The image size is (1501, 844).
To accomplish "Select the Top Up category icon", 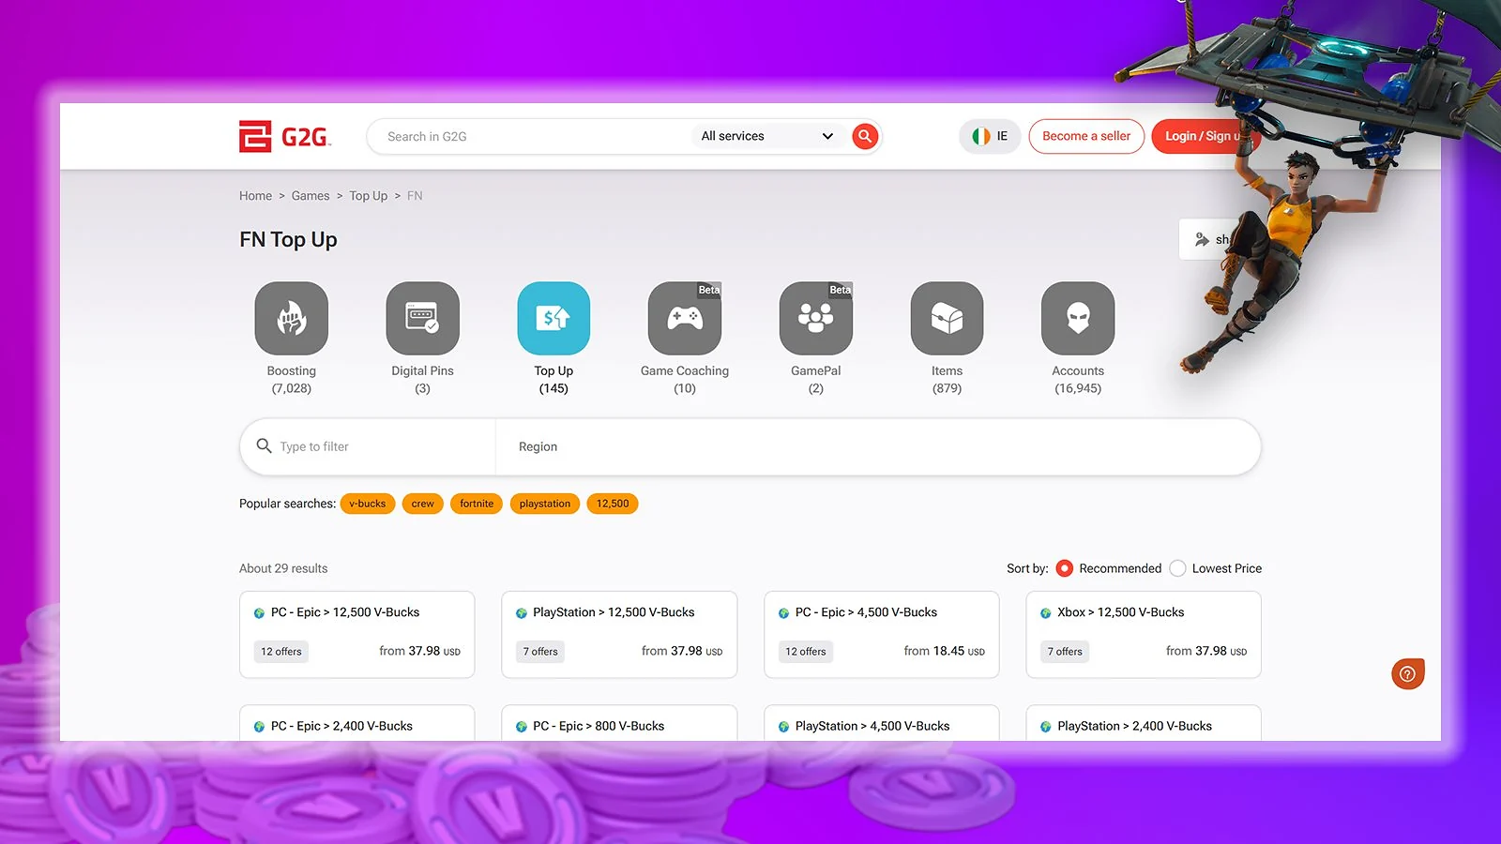I will (x=553, y=318).
